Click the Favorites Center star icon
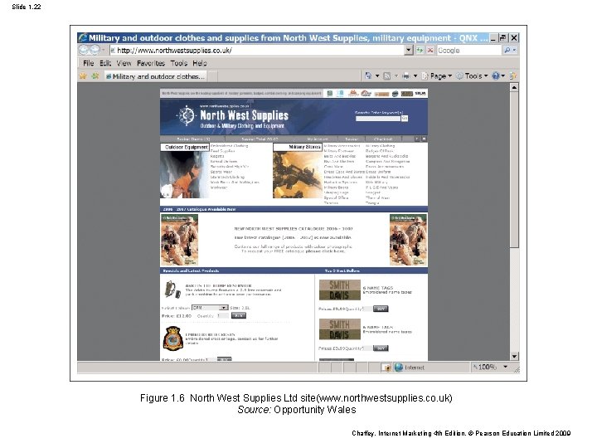Viewport: 597px width, 448px height. 83,76
